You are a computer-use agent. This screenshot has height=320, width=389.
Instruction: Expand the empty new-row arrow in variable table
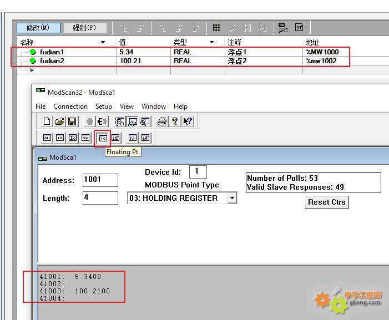pos(32,70)
